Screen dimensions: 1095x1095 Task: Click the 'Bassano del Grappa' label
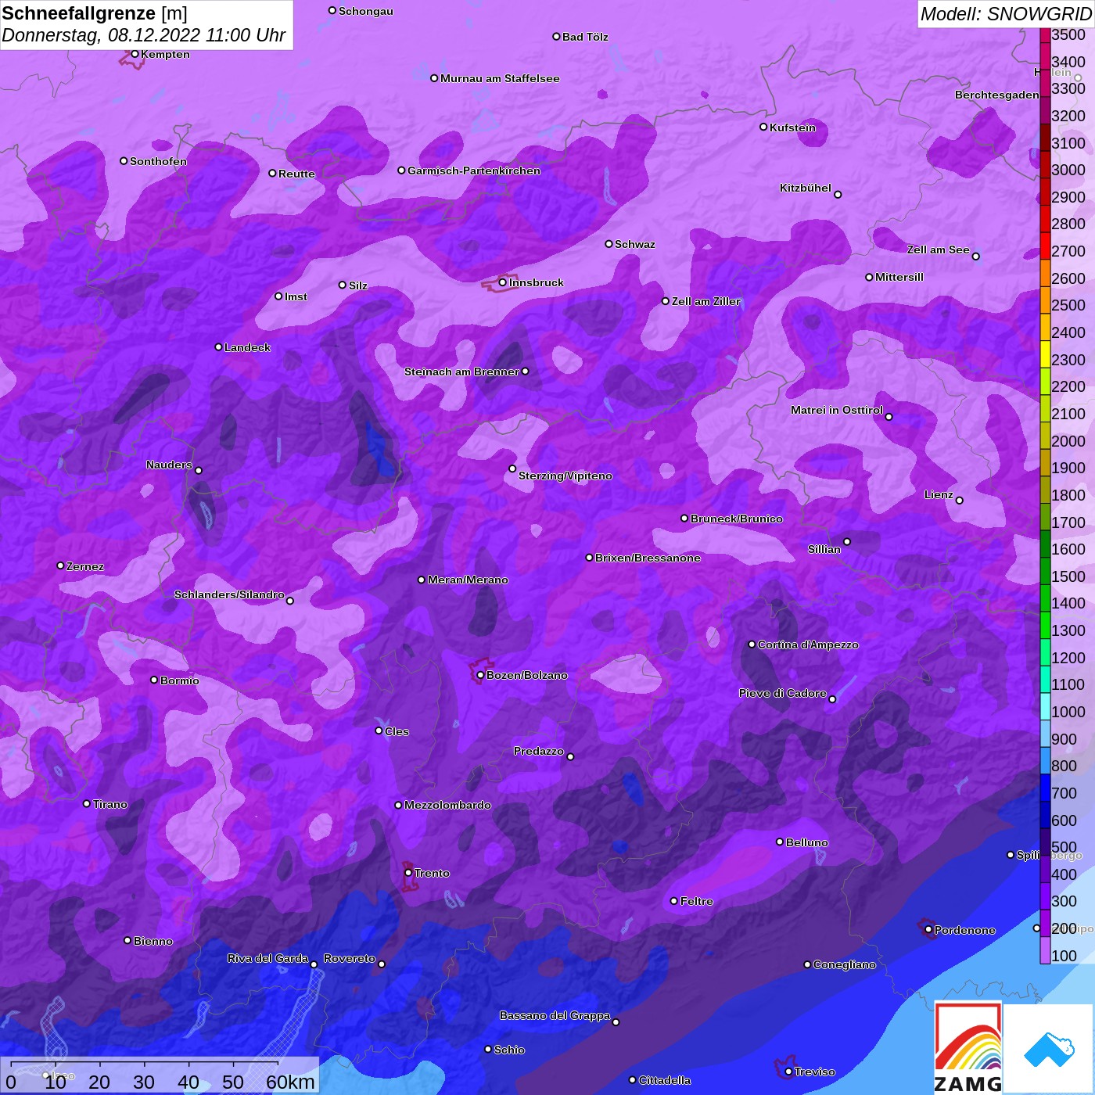point(555,1015)
